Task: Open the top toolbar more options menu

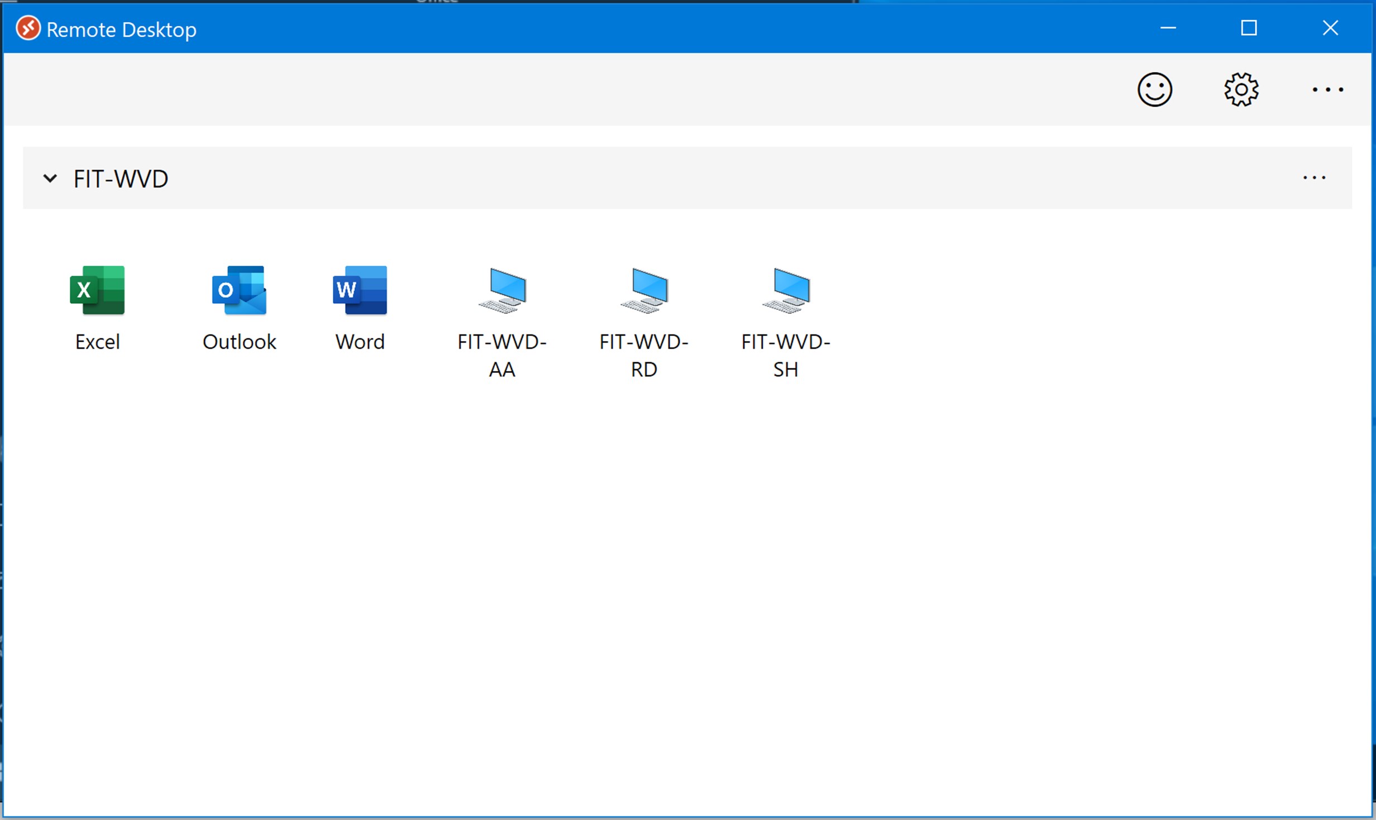Action: [x=1327, y=89]
